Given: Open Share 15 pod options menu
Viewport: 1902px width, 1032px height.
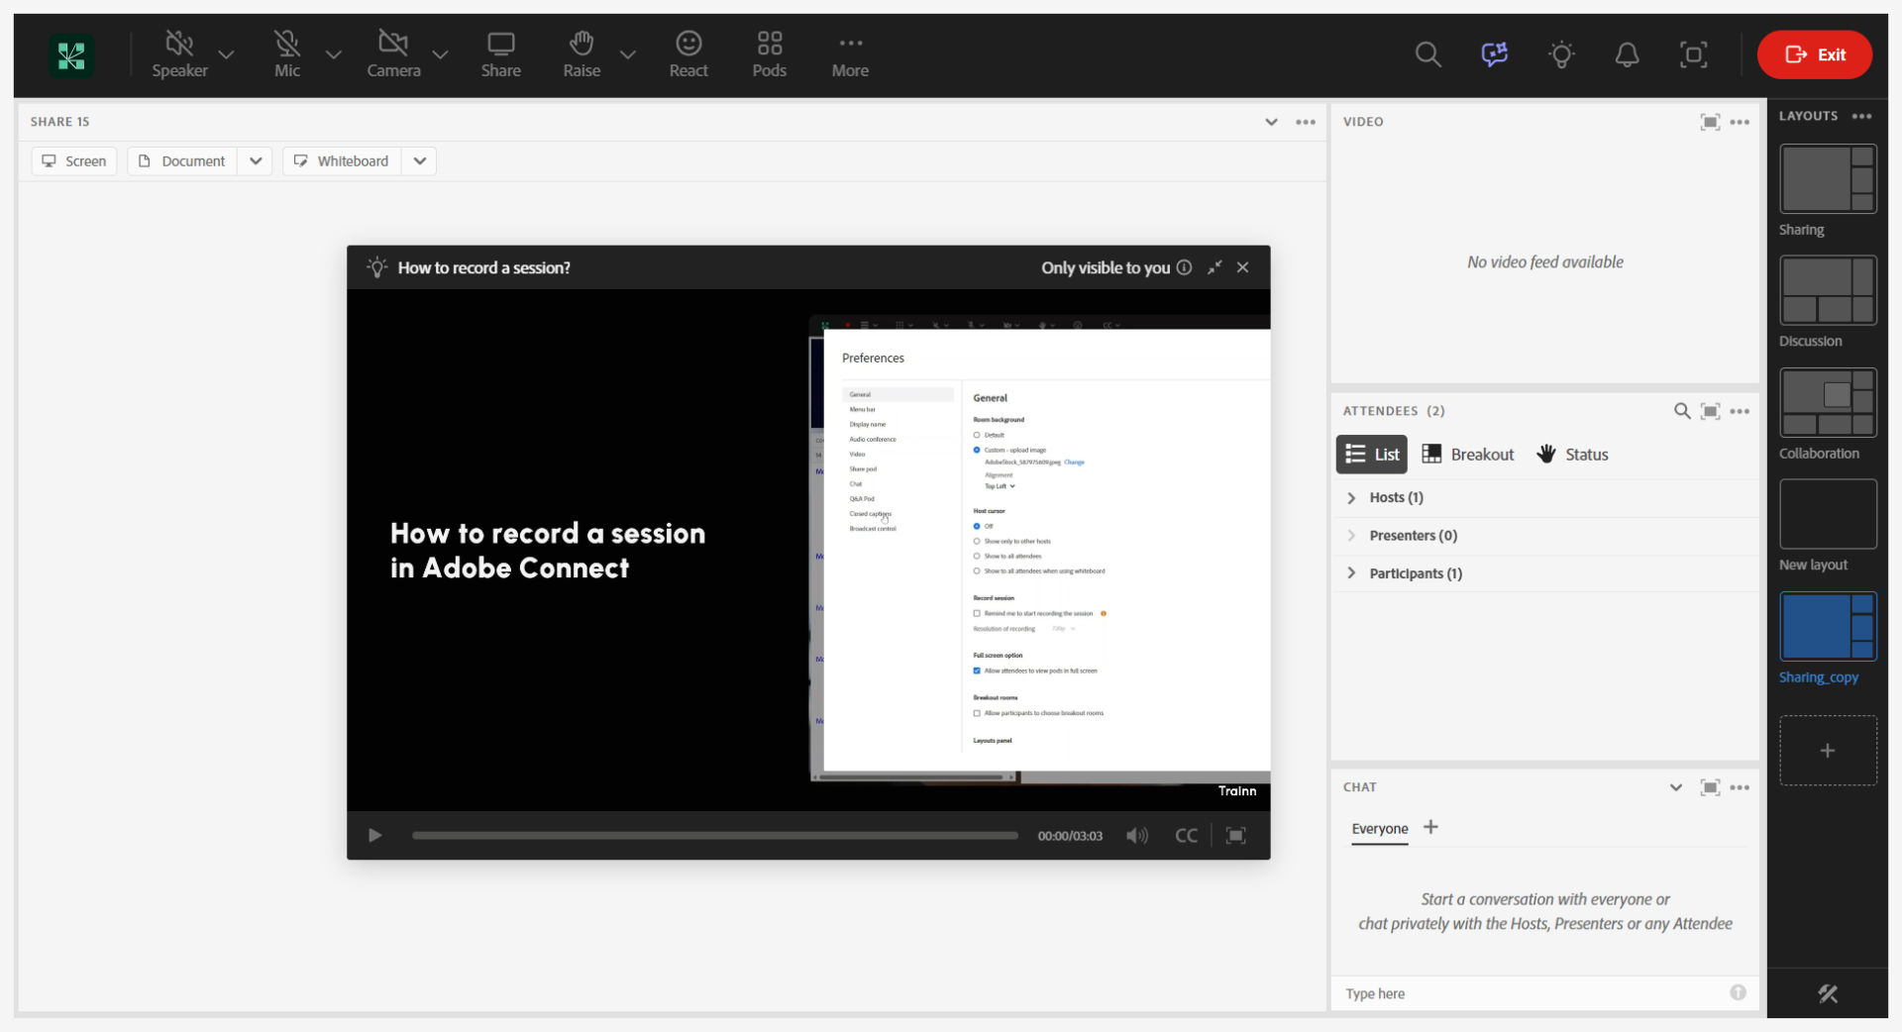Looking at the screenshot, I should [x=1306, y=122].
